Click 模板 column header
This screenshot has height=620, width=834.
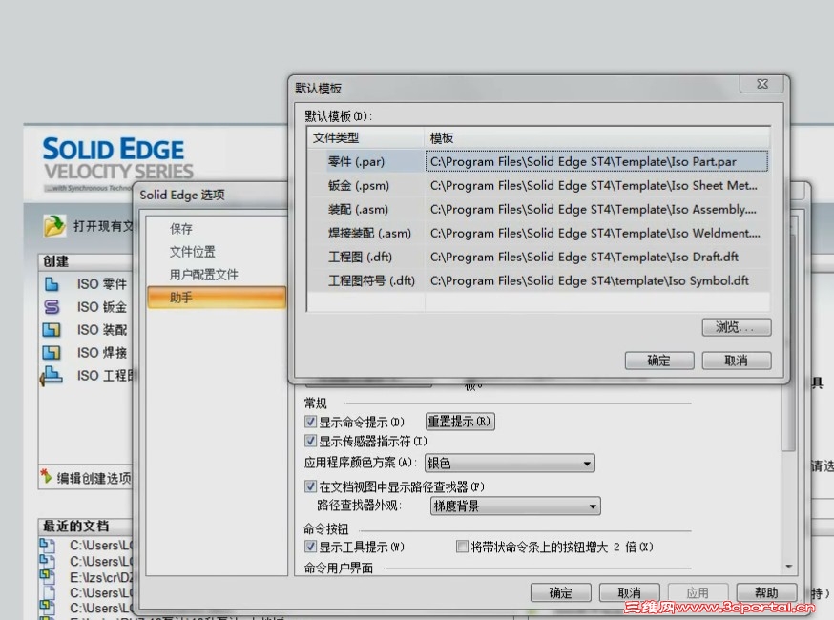(x=596, y=138)
